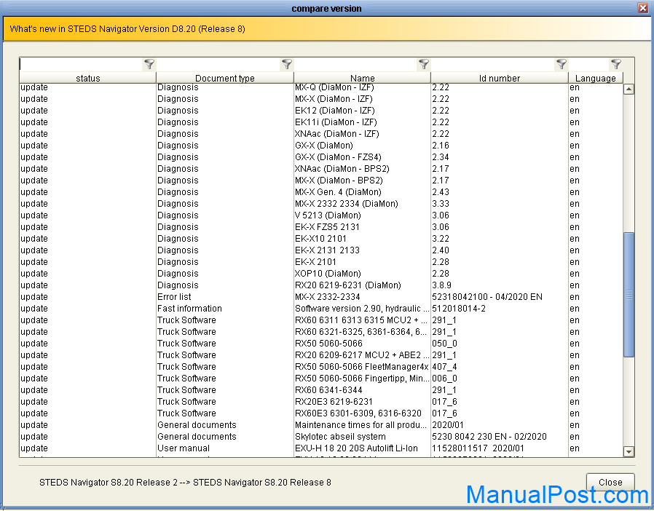Sort by the status column header
This screenshot has width=654, height=511.
coord(88,78)
